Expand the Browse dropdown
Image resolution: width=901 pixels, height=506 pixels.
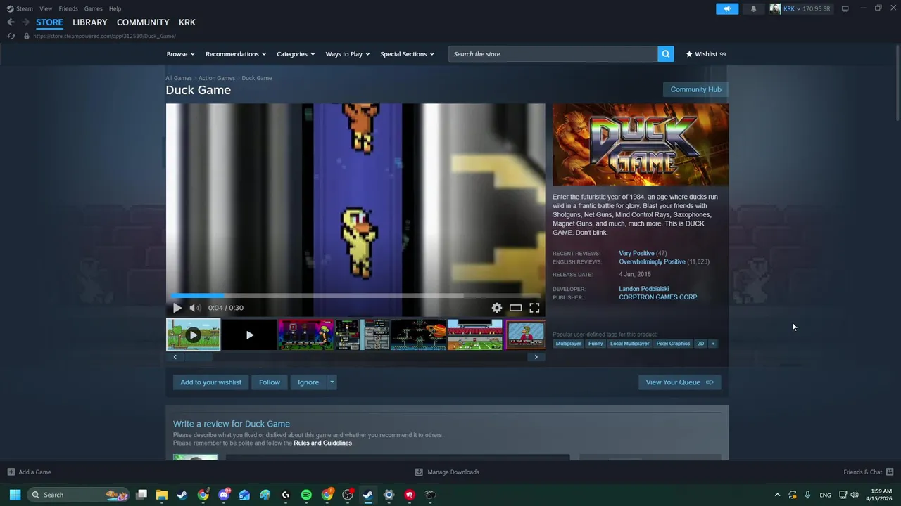coord(180,54)
